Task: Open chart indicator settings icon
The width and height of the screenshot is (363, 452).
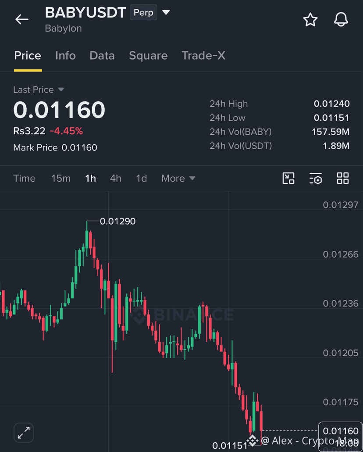Action: click(316, 178)
